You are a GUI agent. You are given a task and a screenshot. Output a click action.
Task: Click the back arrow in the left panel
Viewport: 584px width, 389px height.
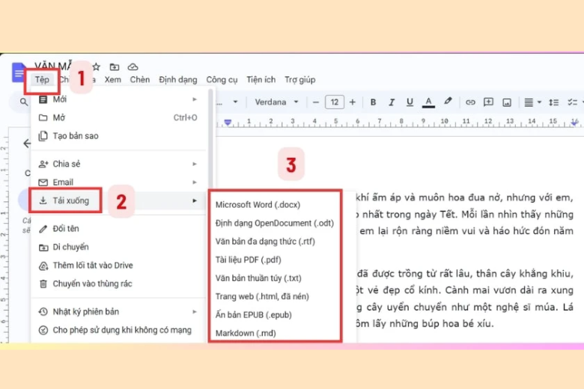point(27,144)
